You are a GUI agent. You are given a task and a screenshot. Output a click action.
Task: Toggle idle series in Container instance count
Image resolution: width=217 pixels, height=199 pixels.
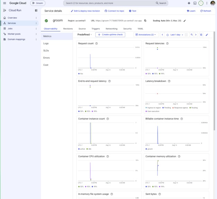tap(89, 149)
